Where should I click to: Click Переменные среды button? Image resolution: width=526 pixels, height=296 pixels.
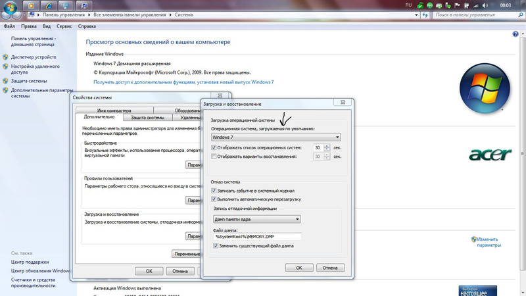186,254
